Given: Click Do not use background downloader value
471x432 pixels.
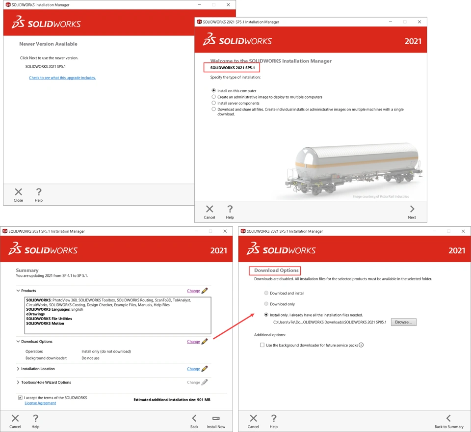Looking at the screenshot, I should [x=90, y=358].
